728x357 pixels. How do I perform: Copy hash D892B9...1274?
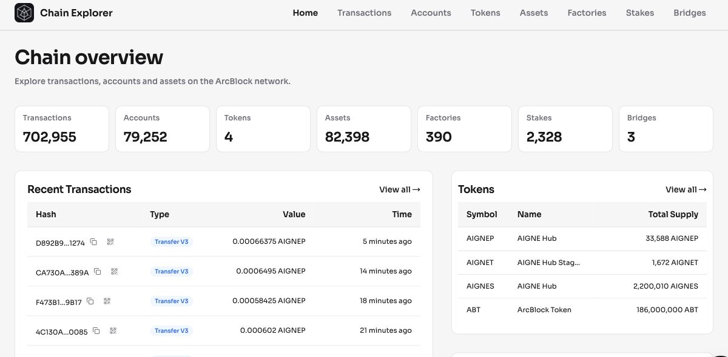point(93,241)
